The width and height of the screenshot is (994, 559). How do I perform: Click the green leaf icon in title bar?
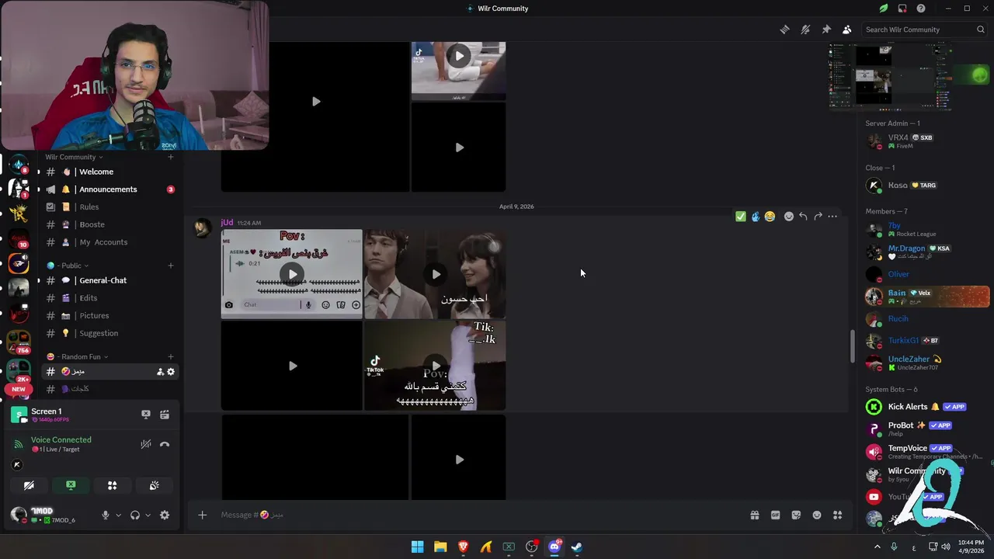point(884,9)
